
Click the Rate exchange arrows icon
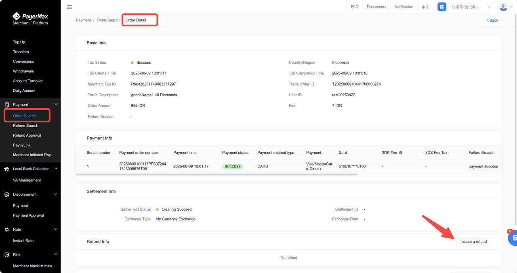click(7, 230)
